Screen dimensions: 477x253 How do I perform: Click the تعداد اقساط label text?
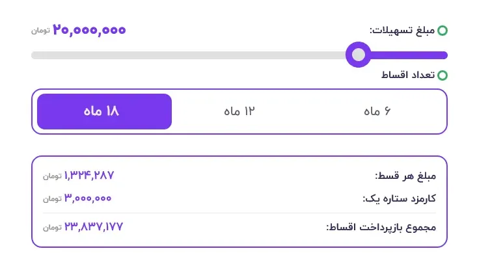pyautogui.click(x=408, y=75)
